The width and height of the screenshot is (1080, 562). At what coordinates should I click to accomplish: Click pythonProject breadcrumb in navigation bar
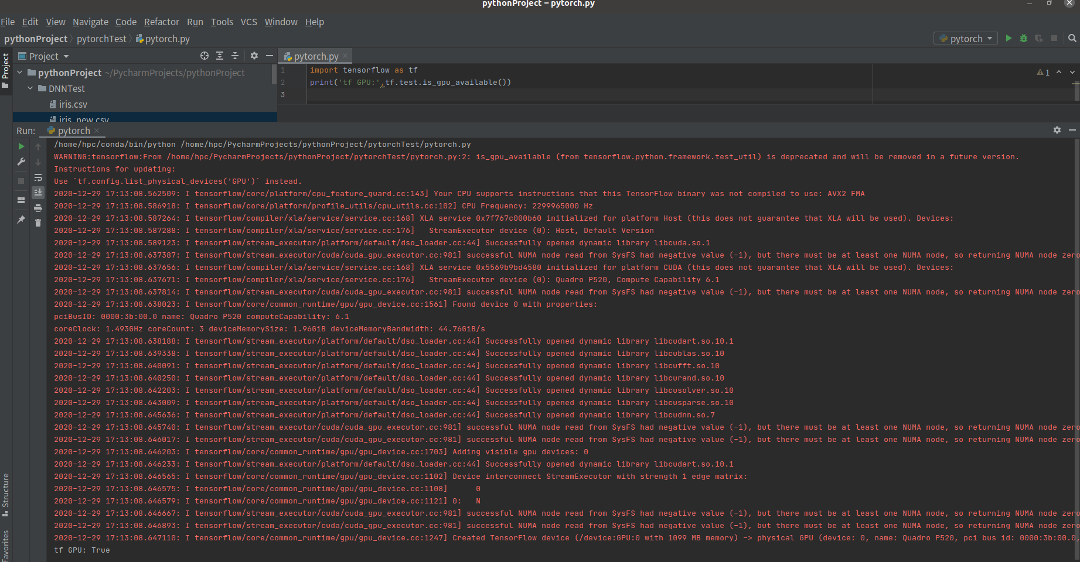pyautogui.click(x=36, y=39)
